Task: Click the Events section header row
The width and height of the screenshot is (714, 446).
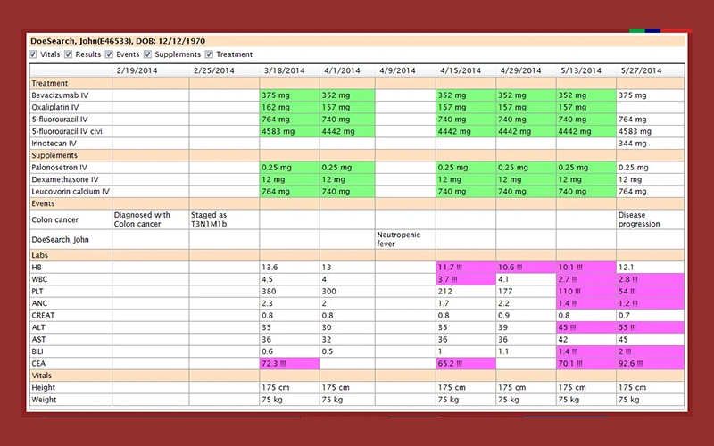Action: [356, 203]
